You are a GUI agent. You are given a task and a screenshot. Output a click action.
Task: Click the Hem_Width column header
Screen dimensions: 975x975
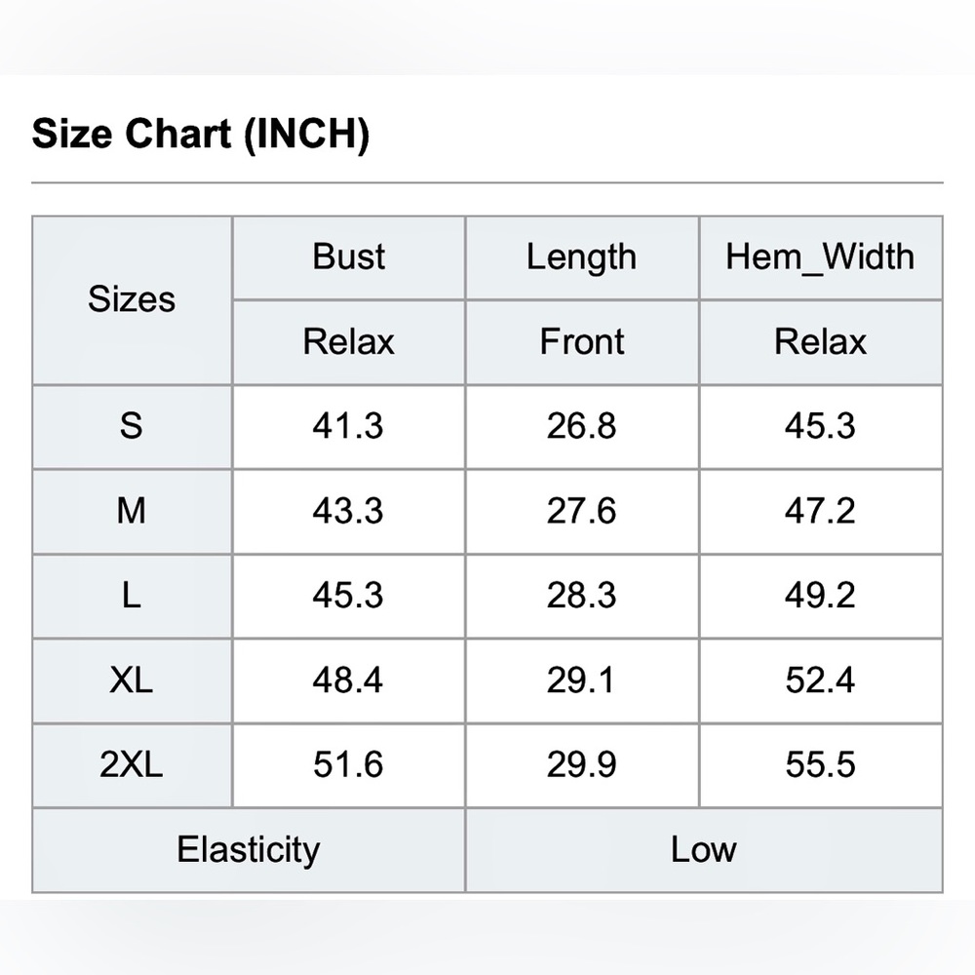click(x=821, y=256)
